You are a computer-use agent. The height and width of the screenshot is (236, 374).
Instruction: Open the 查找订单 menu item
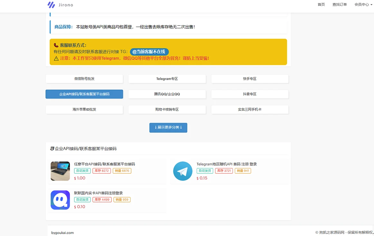pyautogui.click(x=339, y=5)
